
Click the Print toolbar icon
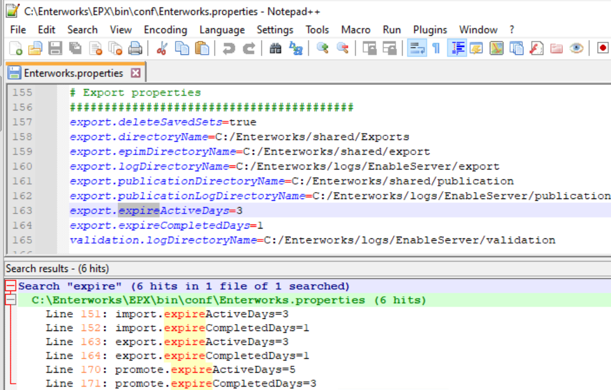135,49
